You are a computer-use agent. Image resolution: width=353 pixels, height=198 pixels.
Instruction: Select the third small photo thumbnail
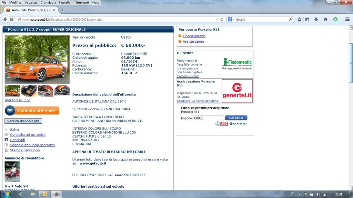[x=46, y=91]
